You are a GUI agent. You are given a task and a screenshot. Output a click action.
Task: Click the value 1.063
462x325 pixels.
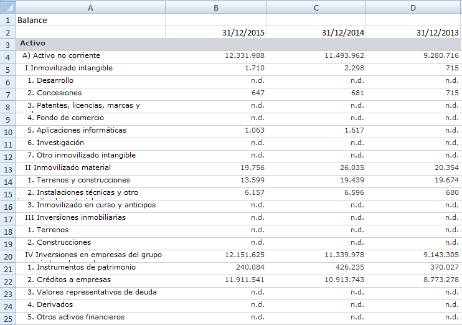(x=255, y=130)
